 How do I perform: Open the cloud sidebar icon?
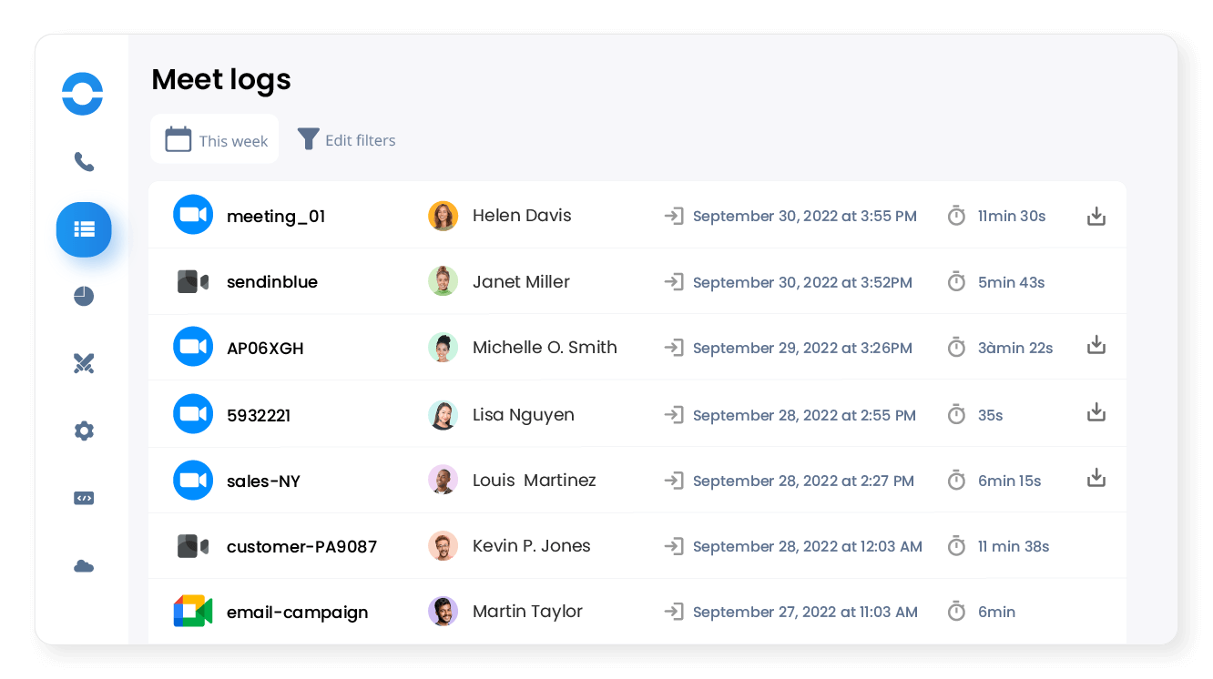pyautogui.click(x=84, y=565)
